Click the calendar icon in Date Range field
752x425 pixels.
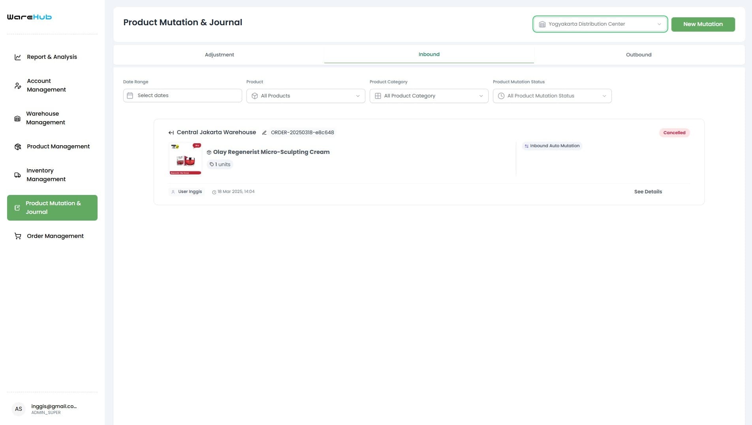130,95
